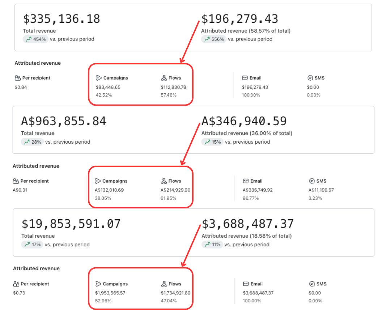387x310 pixels.
Task: Select the SMS icon in the $19,853,591.07 section
Action: click(x=312, y=284)
